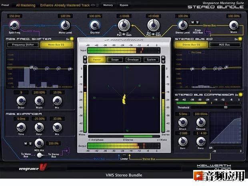Click the Memory button

click(108, 5)
